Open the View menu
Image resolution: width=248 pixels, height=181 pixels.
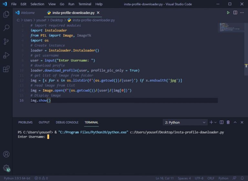[x=52, y=4]
